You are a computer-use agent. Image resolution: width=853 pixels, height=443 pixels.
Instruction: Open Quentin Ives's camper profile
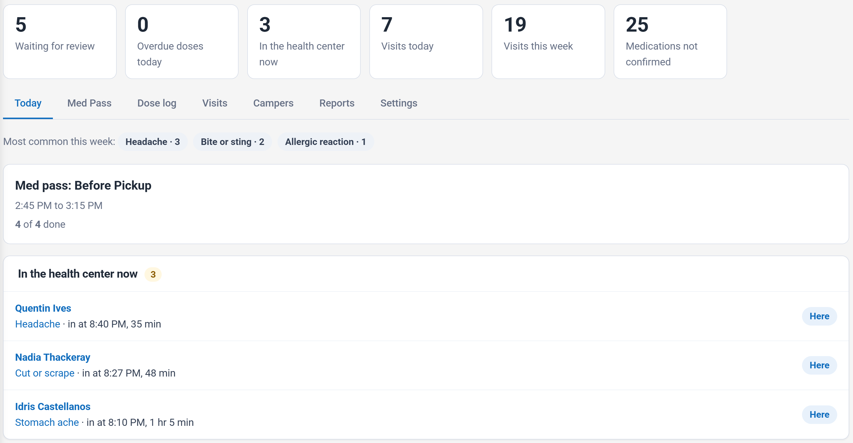tap(43, 308)
